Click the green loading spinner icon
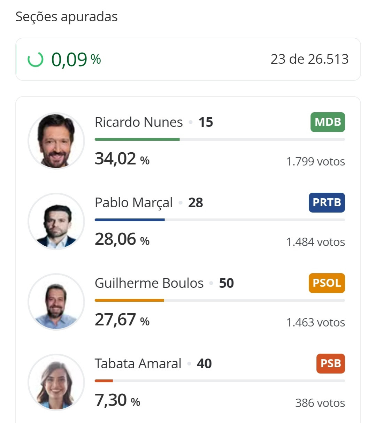 pos(35,59)
